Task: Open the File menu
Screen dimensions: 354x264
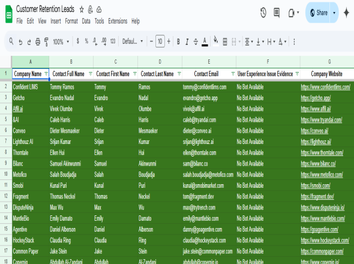Action: [19, 21]
